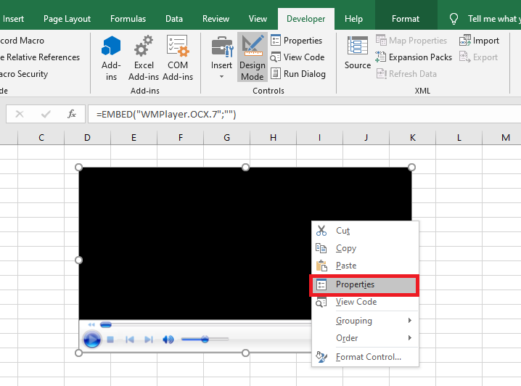Mute the media player volume
This screenshot has height=386, width=521.
(x=168, y=339)
